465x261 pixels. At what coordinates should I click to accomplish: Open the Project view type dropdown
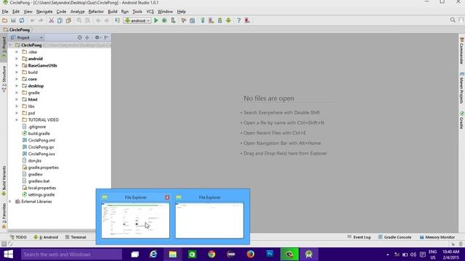coord(27,38)
